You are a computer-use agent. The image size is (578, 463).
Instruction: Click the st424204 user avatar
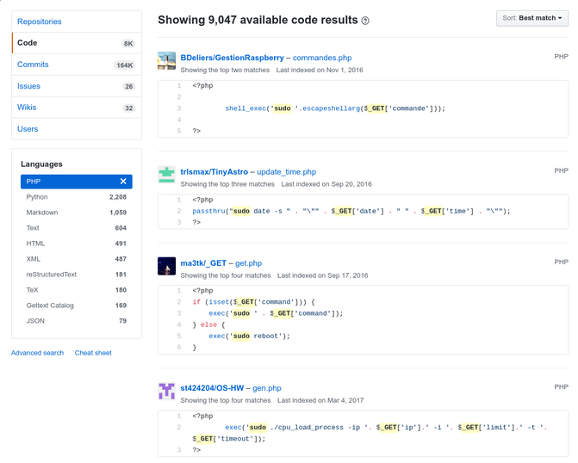(x=167, y=392)
